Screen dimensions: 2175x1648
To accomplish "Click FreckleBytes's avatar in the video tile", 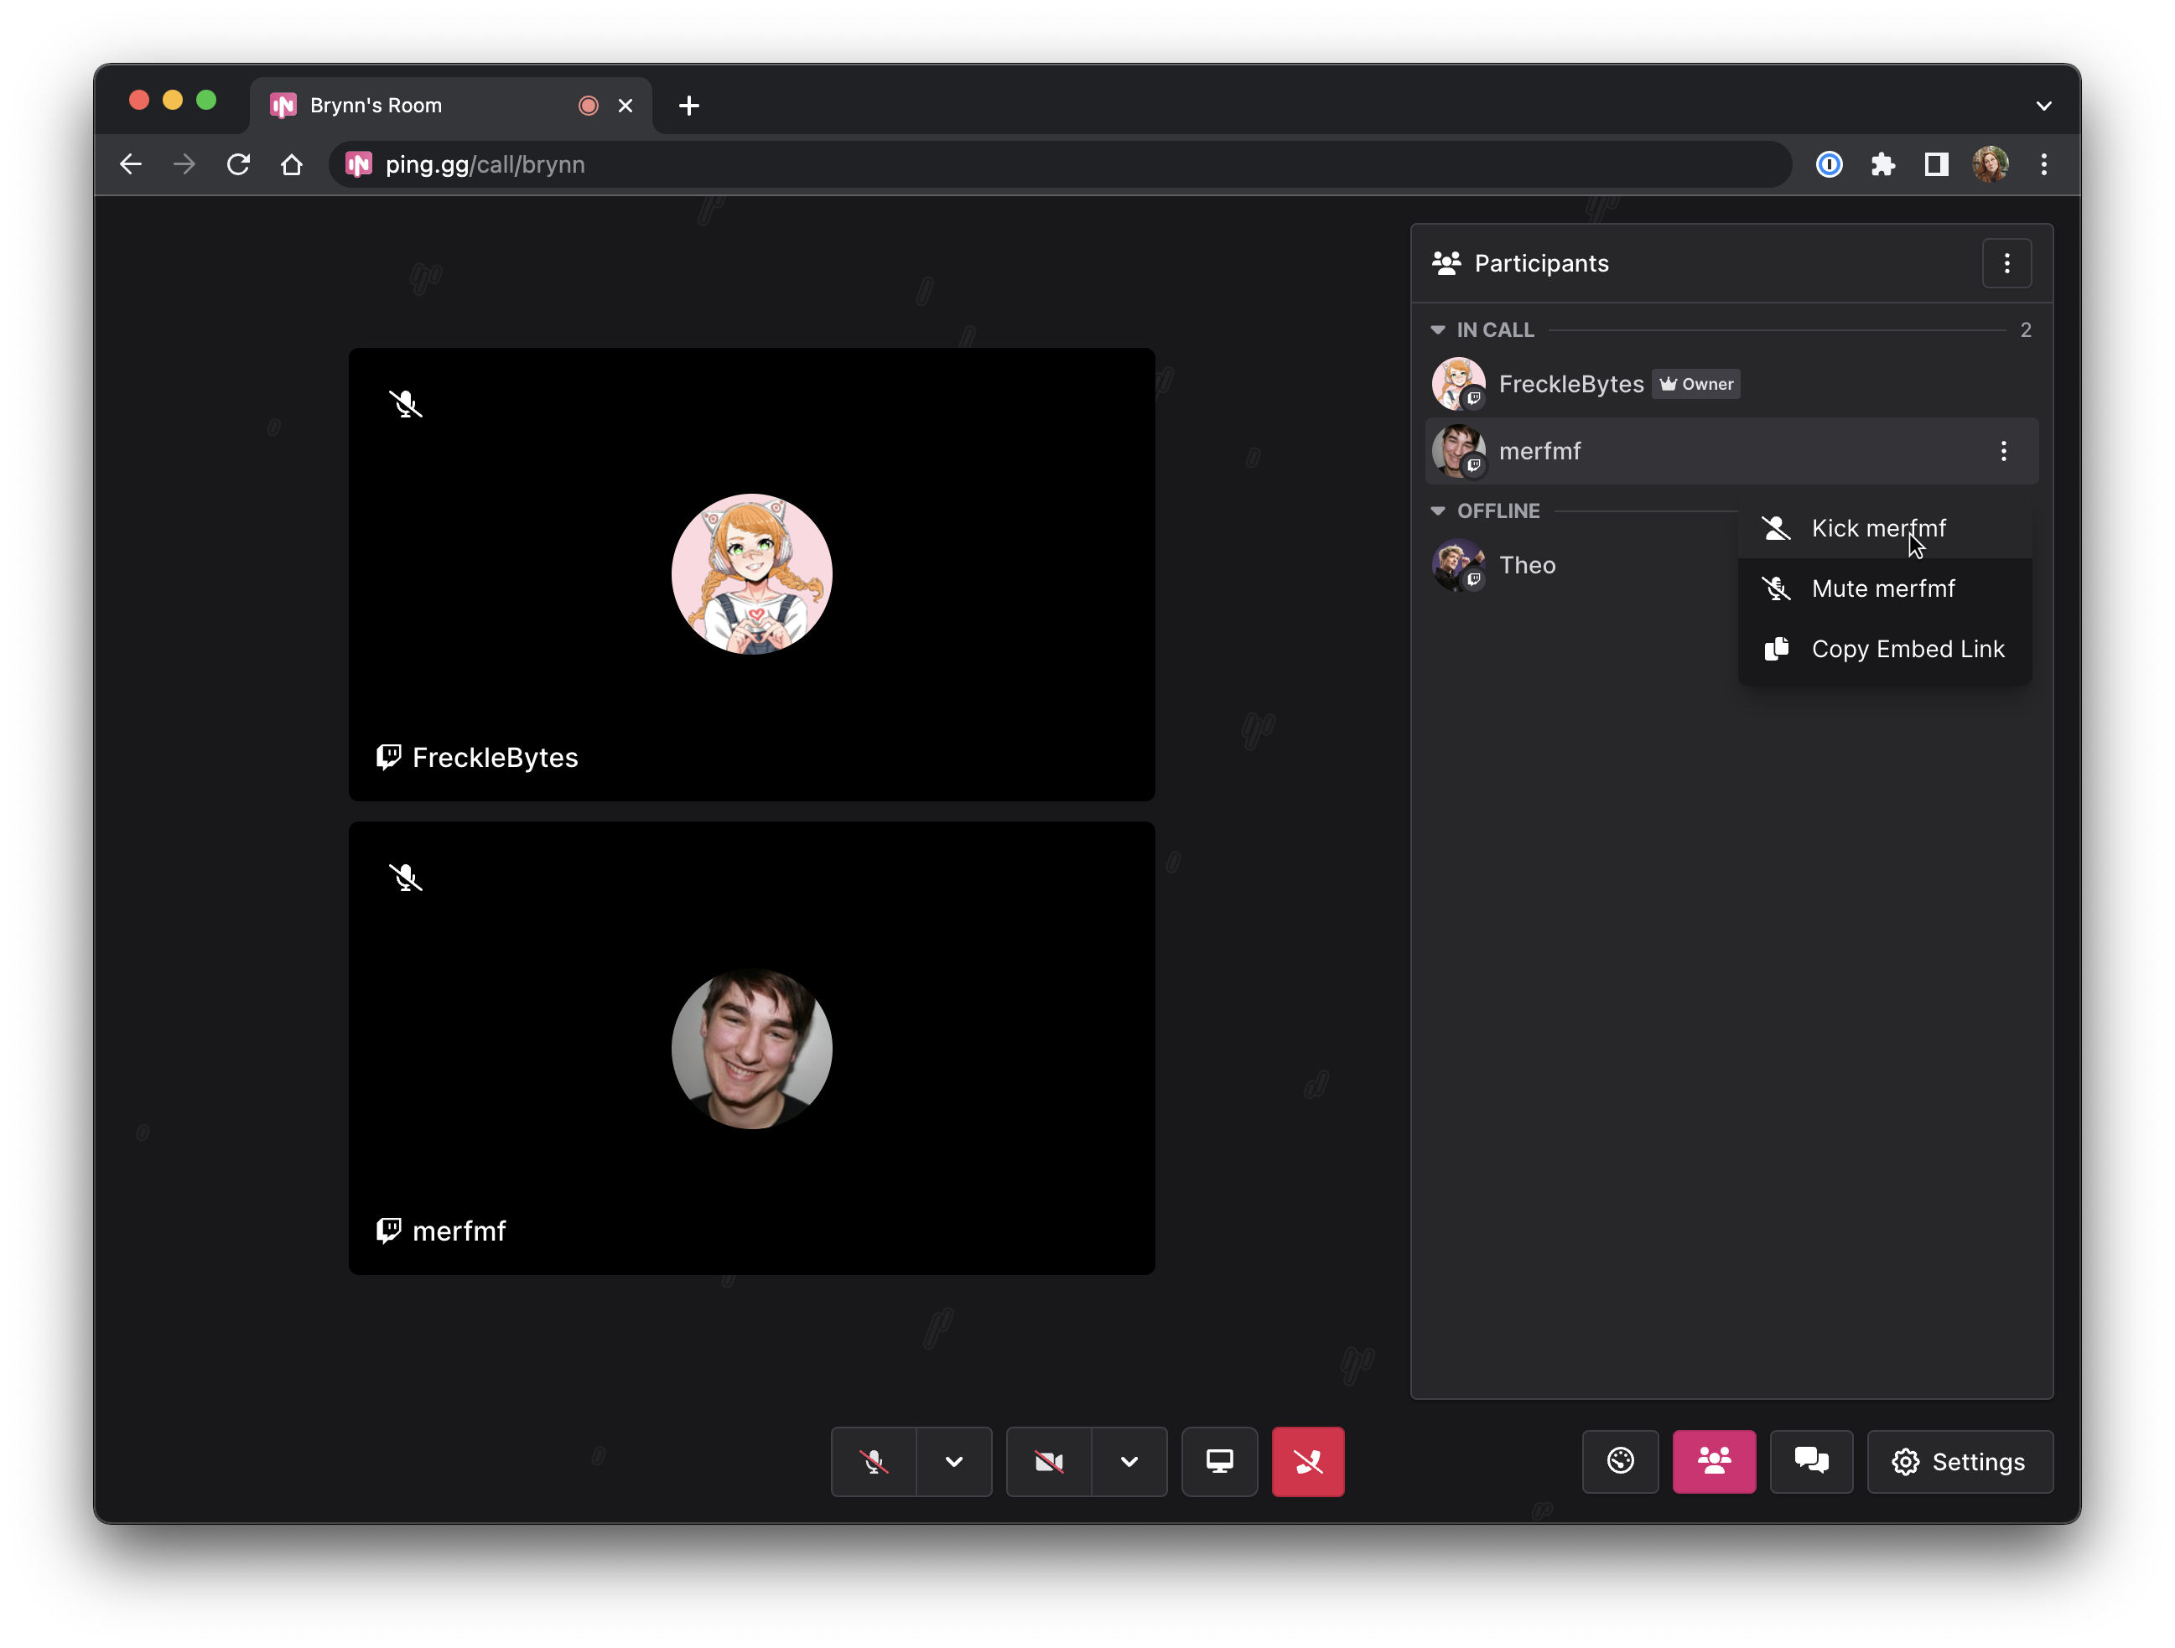I will click(x=751, y=573).
